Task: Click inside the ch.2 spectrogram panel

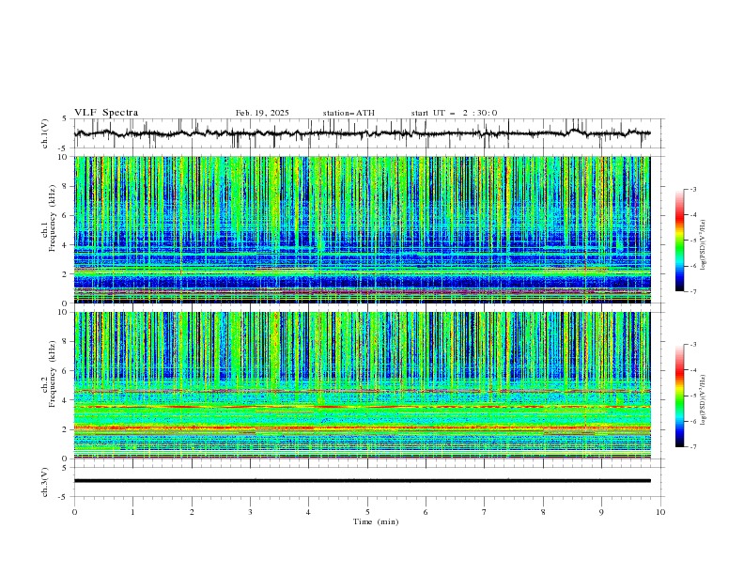Action: pyautogui.click(x=362, y=385)
